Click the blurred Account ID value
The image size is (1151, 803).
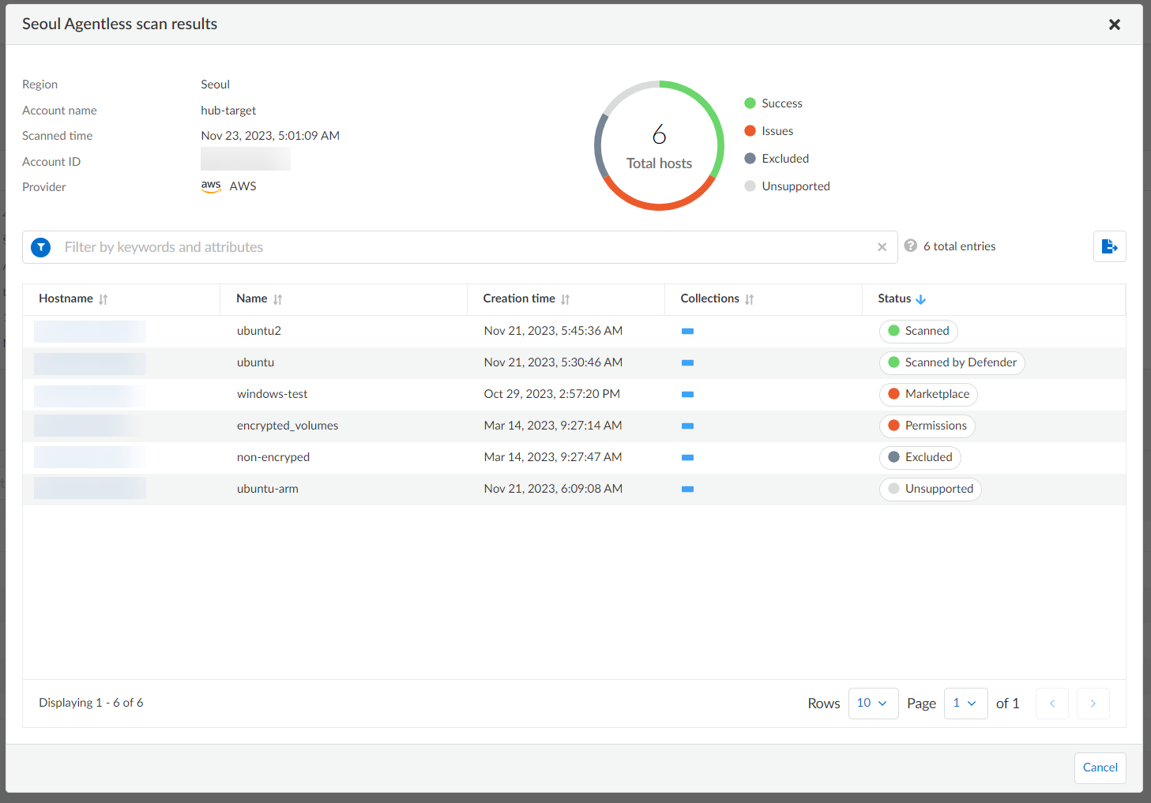pos(246,159)
